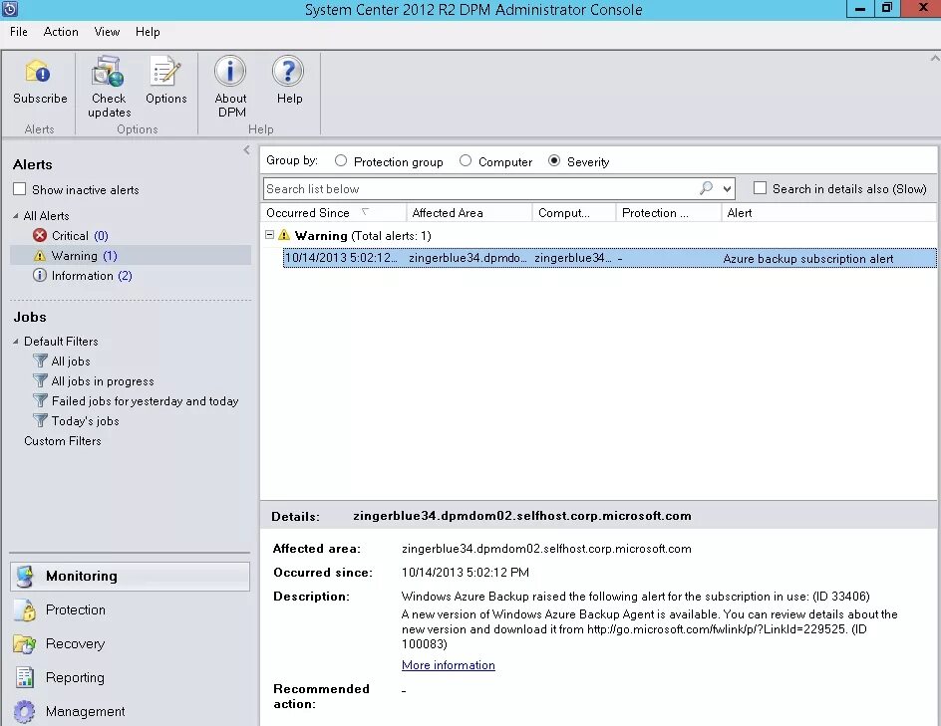Image resolution: width=941 pixels, height=726 pixels.
Task: Click the Protection column header
Action: click(669, 213)
